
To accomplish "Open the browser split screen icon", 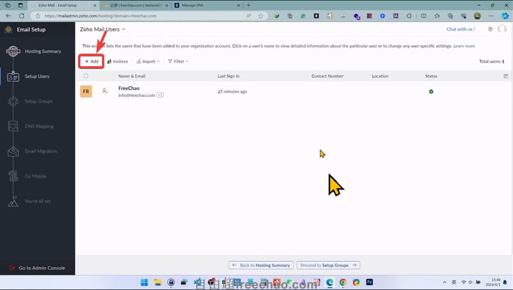I will click(424, 16).
